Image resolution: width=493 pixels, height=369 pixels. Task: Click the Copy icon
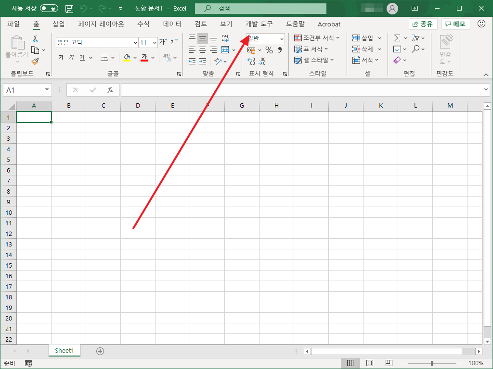tap(35, 50)
